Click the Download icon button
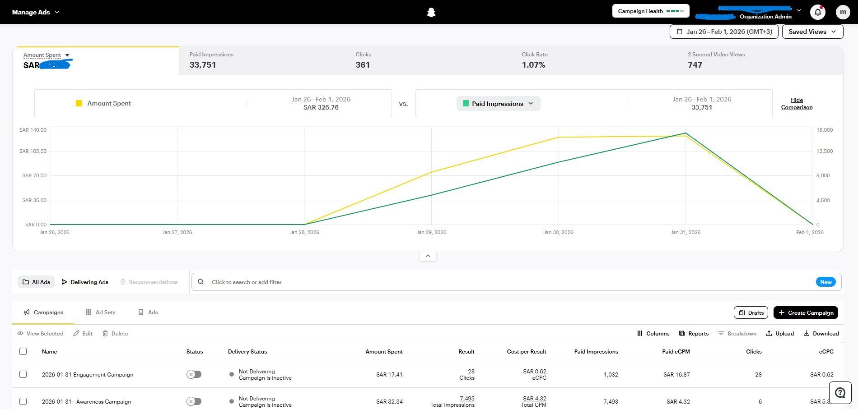Screen dimensions: 858x409 821,334
